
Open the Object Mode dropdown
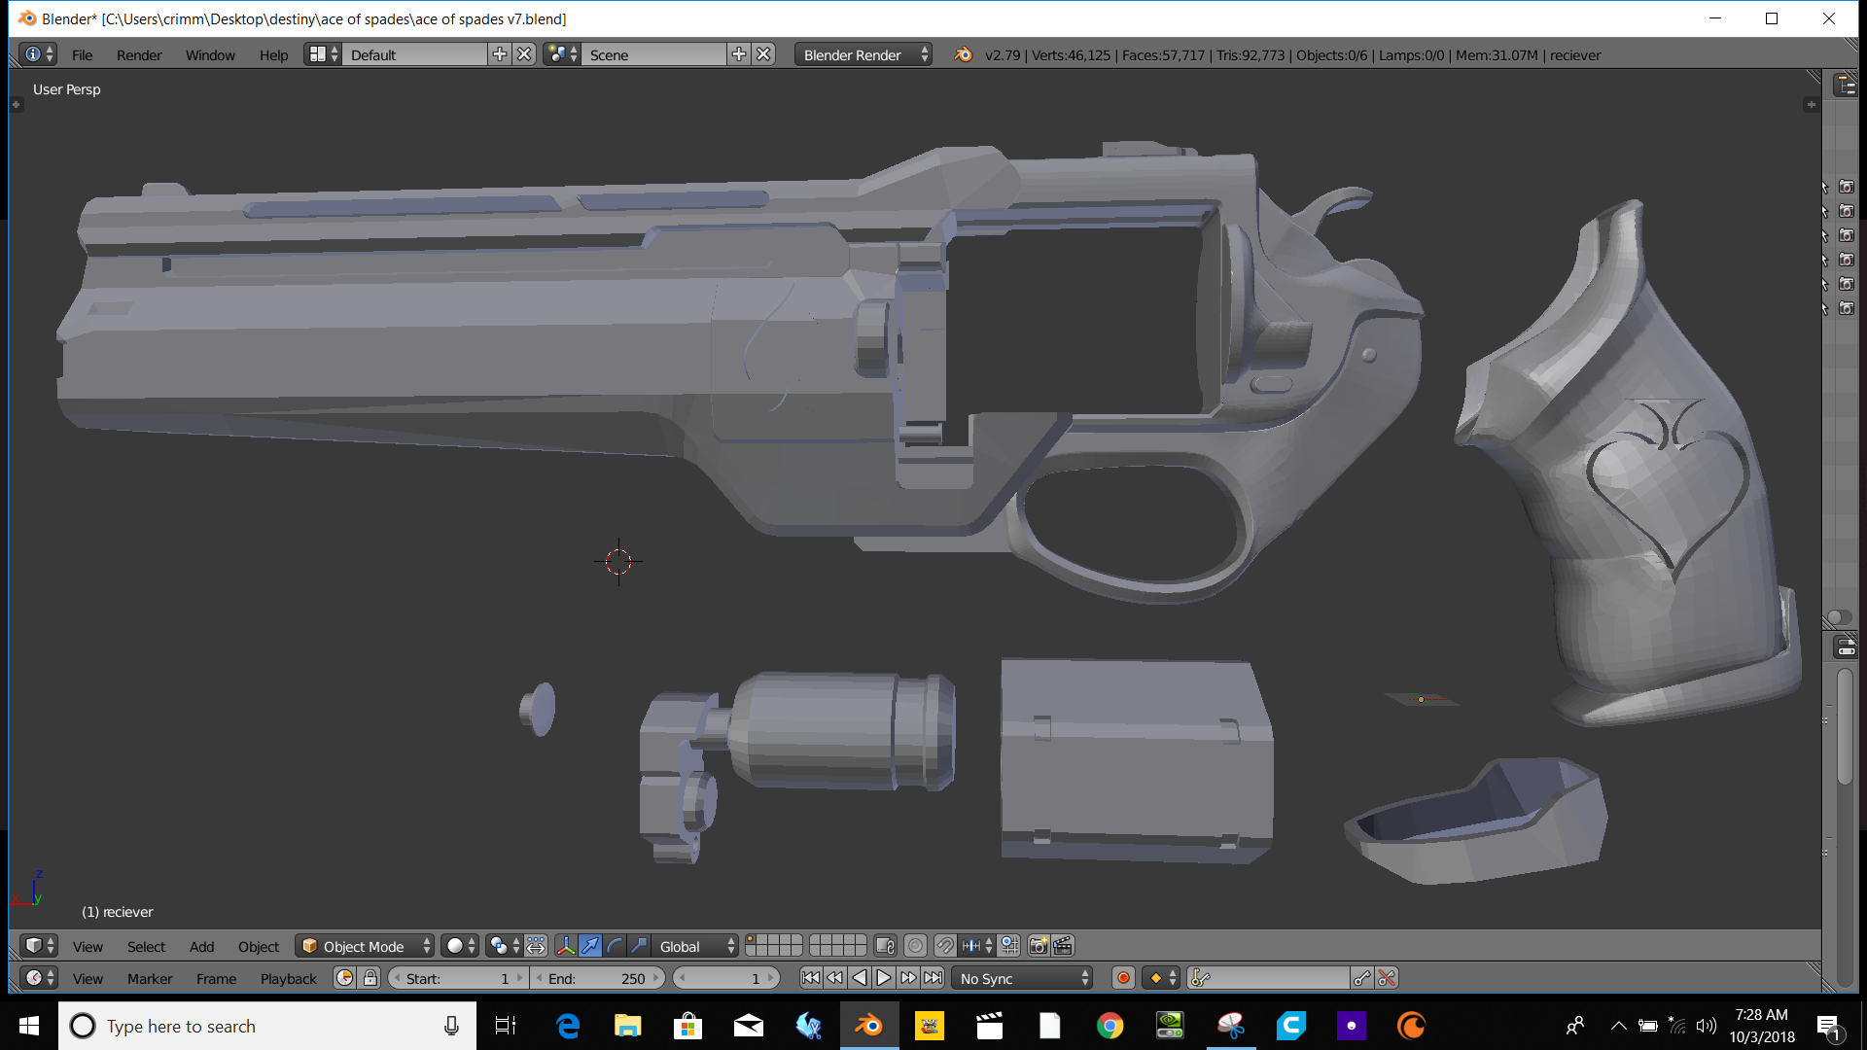(365, 946)
